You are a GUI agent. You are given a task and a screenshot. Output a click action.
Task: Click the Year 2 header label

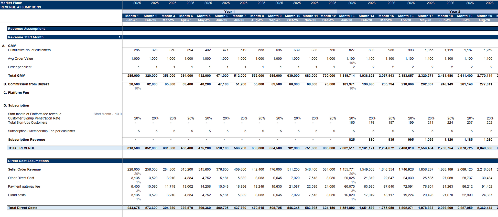454,12
